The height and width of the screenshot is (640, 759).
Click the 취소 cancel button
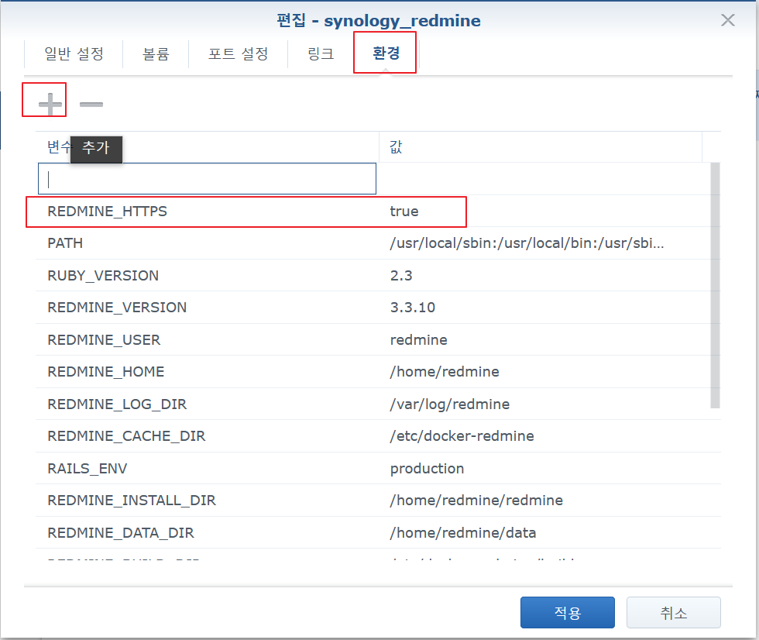(x=673, y=612)
